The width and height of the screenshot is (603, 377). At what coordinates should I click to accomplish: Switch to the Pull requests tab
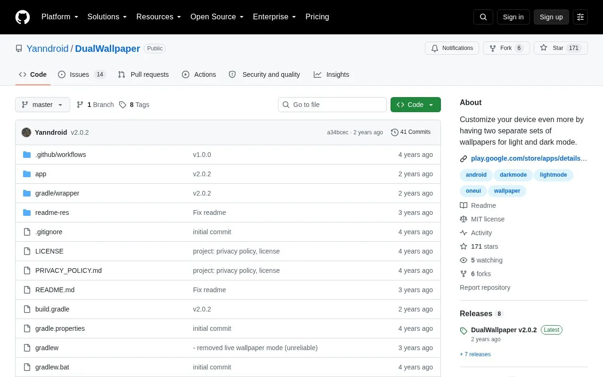coord(143,74)
